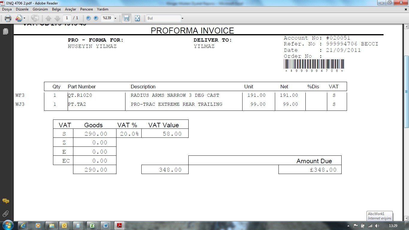Screen dimensions: 409x230
Task: Click the Windows Start button
Action: tap(7, 226)
